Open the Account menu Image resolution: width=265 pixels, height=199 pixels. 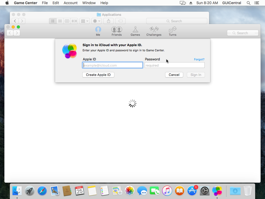pyautogui.click(x=70, y=3)
